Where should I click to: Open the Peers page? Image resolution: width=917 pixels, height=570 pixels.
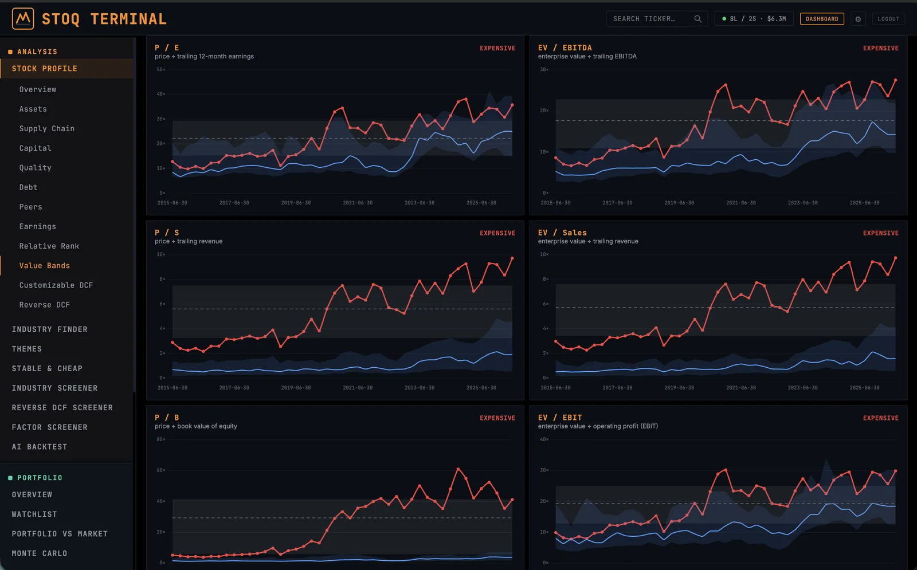[31, 207]
